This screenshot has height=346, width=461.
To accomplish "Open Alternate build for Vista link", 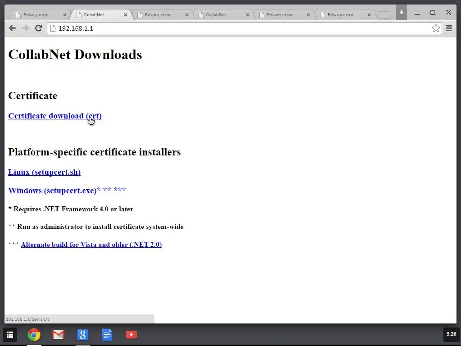I will 91,245.
